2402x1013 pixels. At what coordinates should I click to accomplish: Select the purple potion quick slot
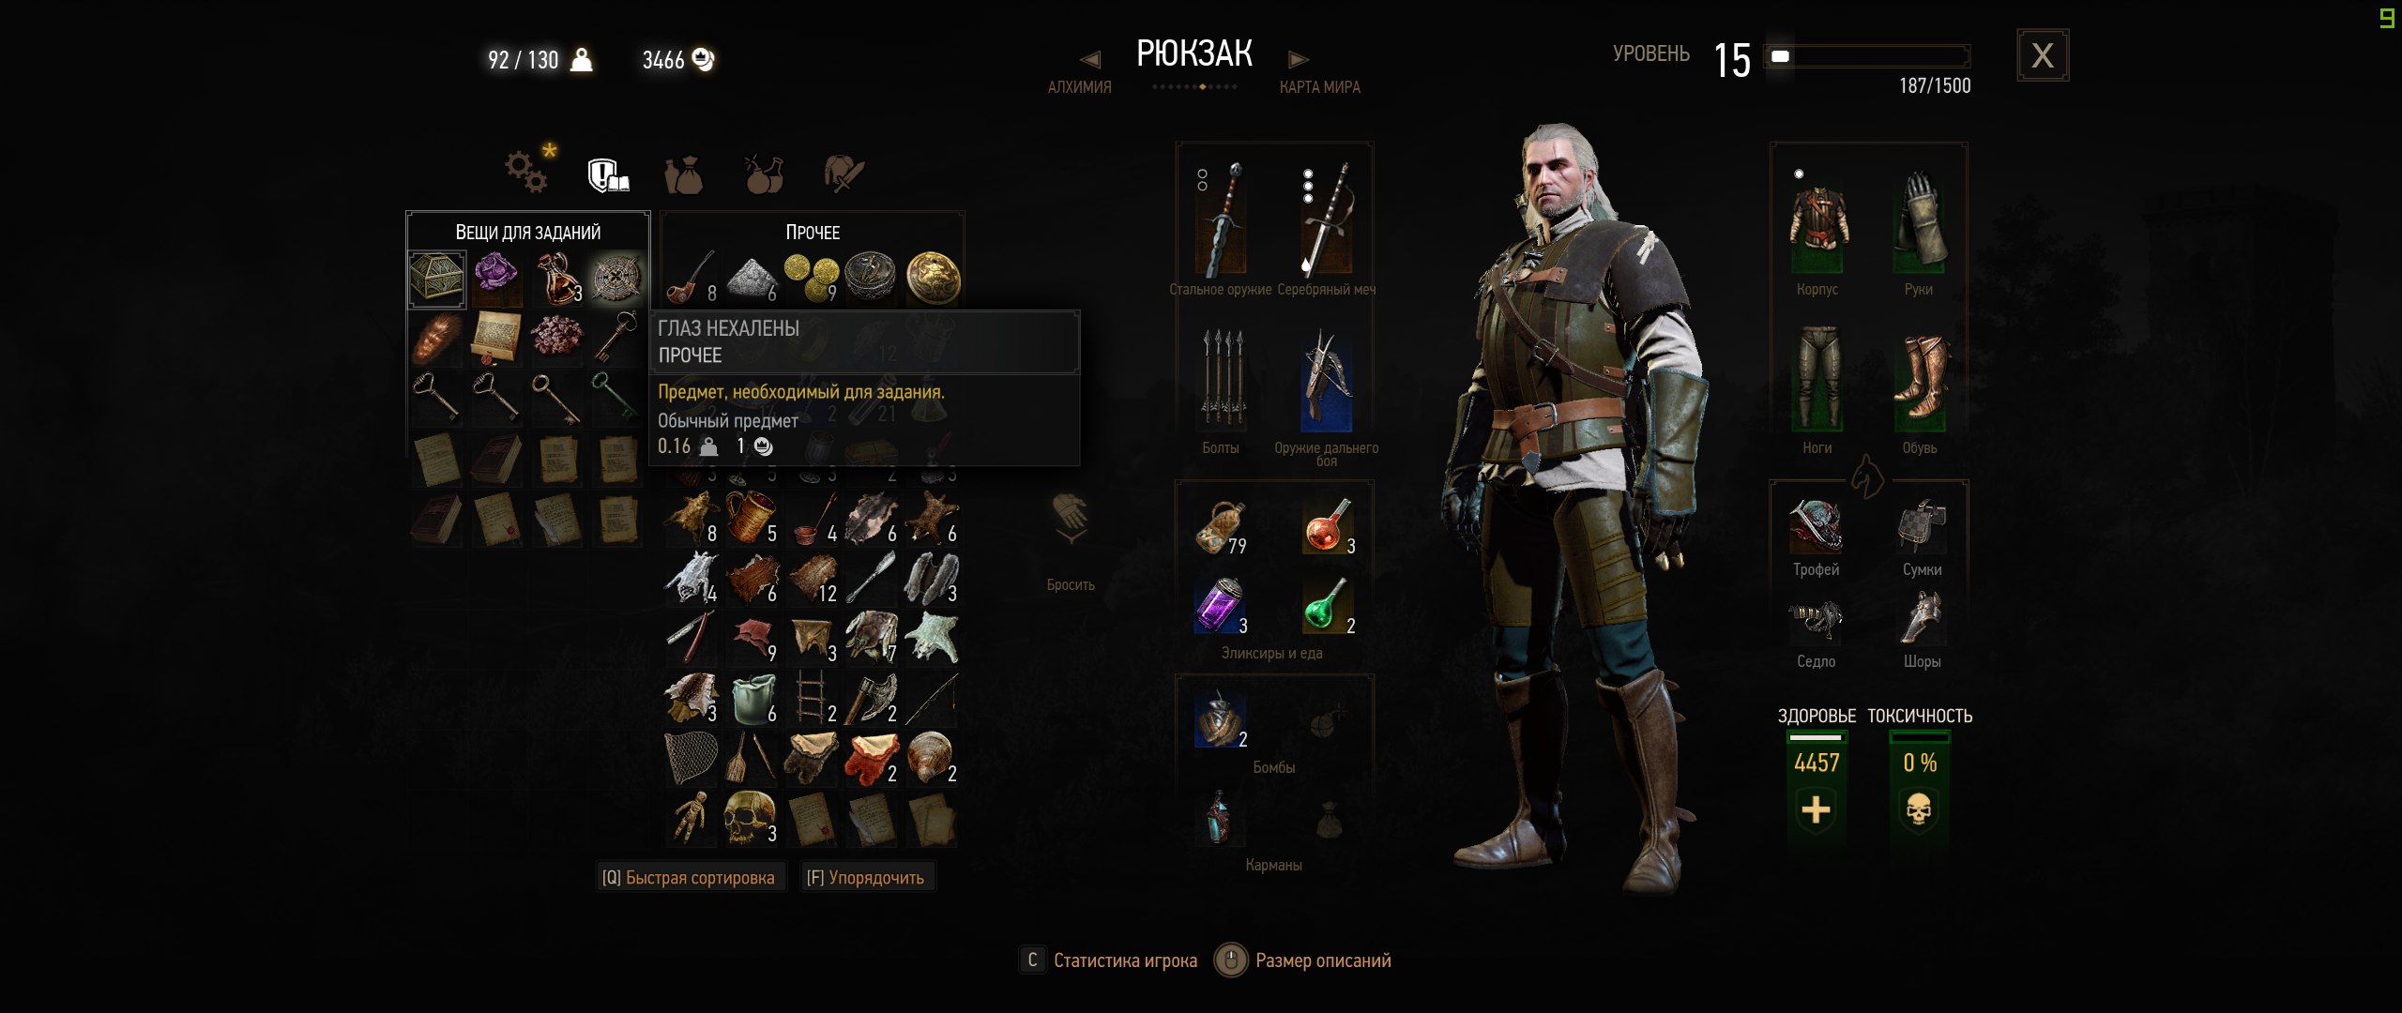pos(1221,606)
